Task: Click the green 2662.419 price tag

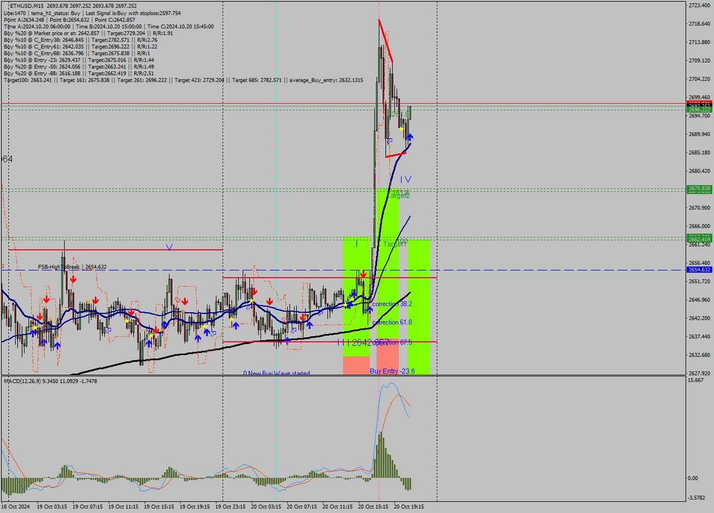Action: 699,239
